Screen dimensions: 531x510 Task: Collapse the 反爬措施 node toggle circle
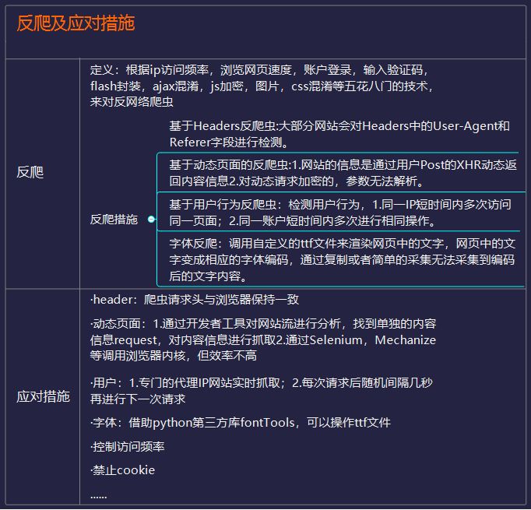pyautogui.click(x=151, y=220)
